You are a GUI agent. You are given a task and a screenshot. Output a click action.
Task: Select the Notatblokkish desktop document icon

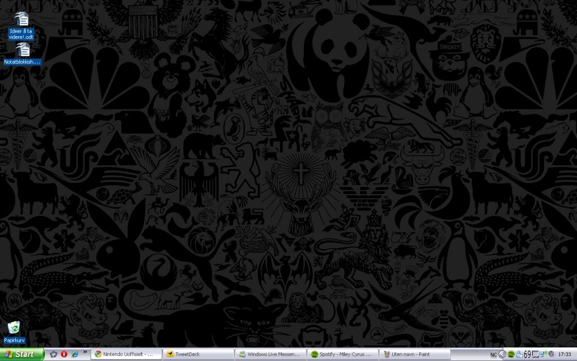(x=22, y=54)
